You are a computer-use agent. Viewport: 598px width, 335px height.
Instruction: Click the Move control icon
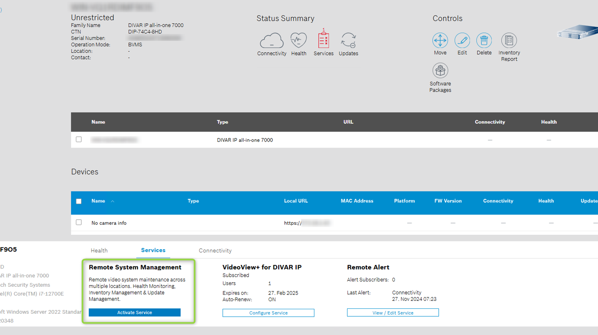pyautogui.click(x=440, y=40)
